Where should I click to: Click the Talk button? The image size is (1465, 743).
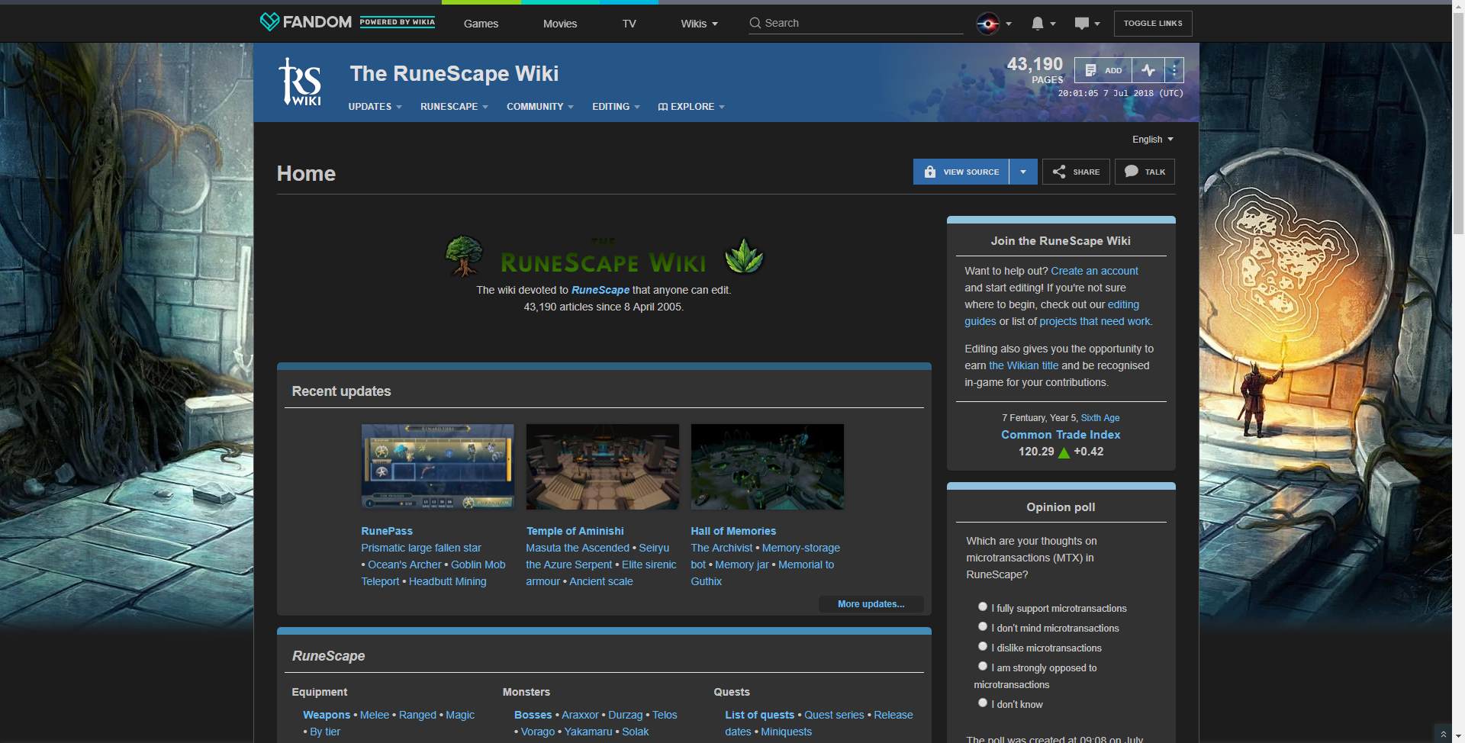(1145, 172)
